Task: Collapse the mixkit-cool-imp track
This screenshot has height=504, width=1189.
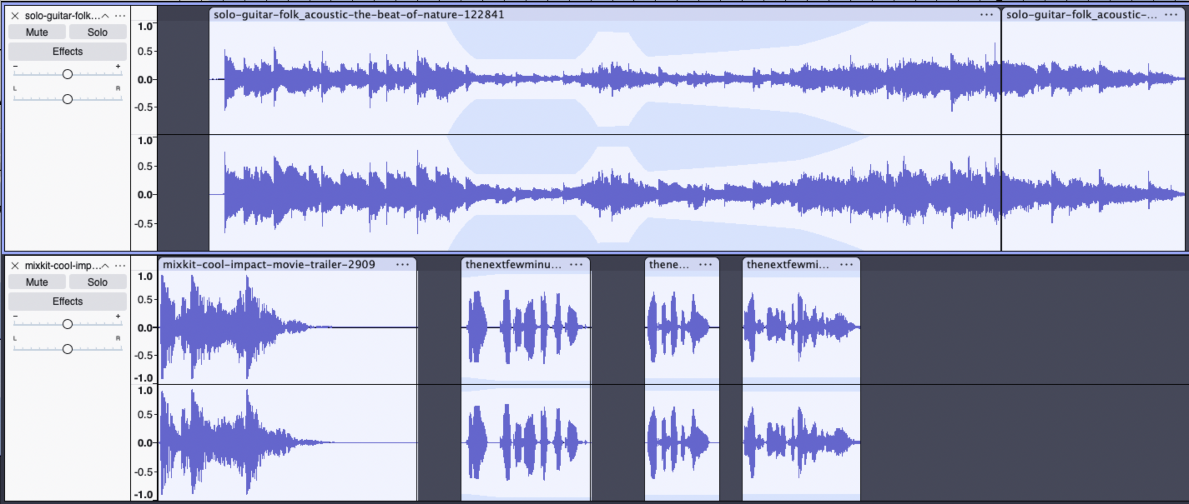Action: coord(105,266)
